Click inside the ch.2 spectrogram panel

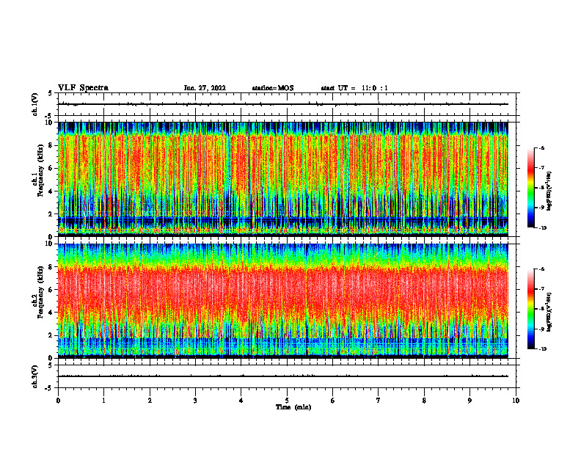tap(283, 301)
